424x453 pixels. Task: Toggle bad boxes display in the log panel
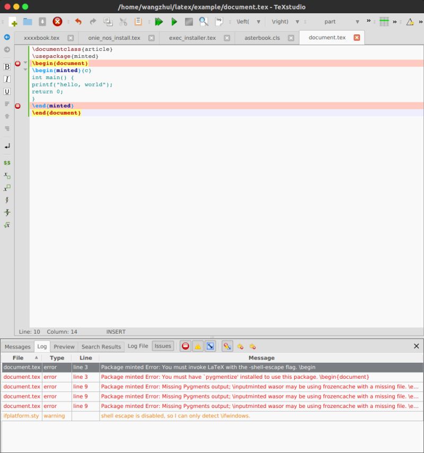[211, 346]
